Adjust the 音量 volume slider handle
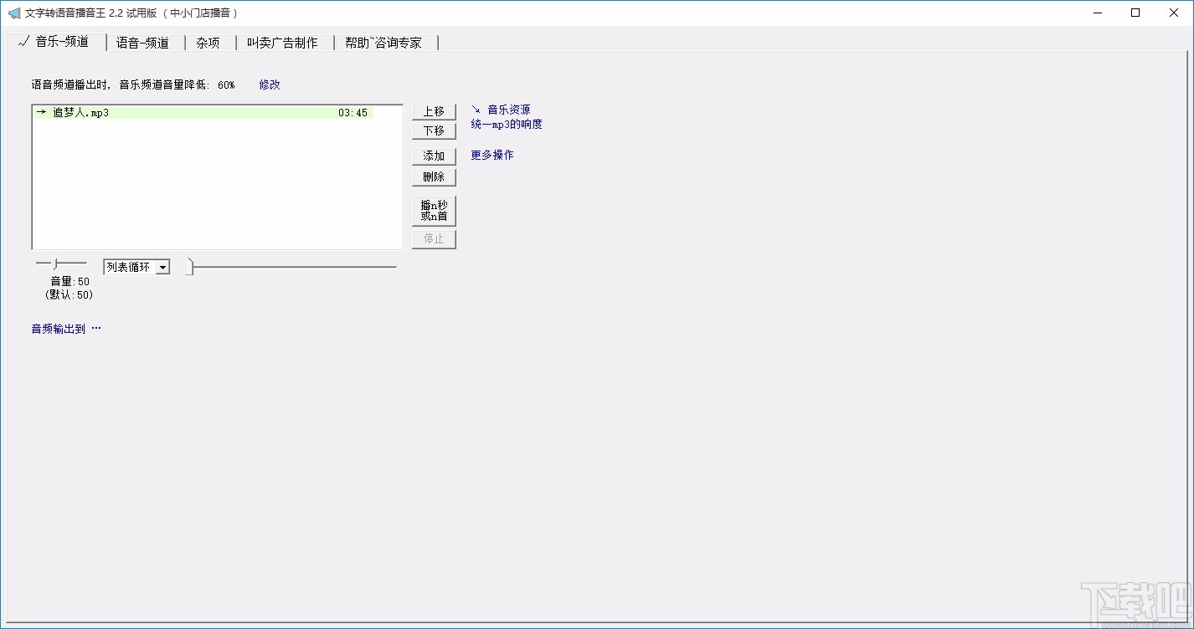This screenshot has height=629, width=1194. [53, 263]
